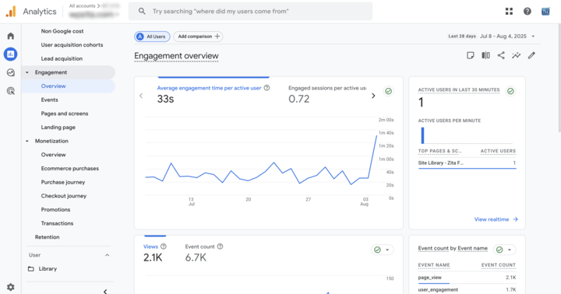Show previous metric in engagement card

point(141,96)
